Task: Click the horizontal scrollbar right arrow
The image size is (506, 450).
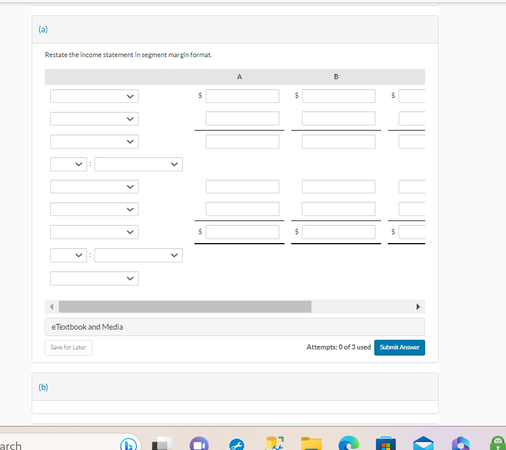Action: [418, 306]
